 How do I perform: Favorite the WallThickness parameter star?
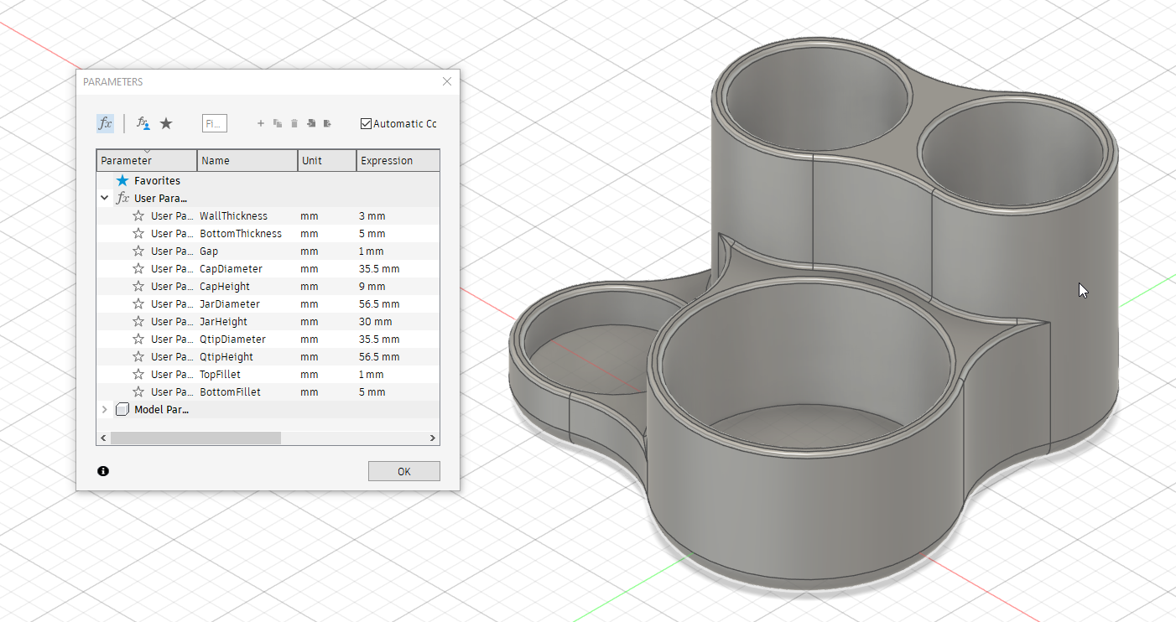pos(138,216)
